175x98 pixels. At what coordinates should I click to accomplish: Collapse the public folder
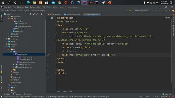point(7,47)
